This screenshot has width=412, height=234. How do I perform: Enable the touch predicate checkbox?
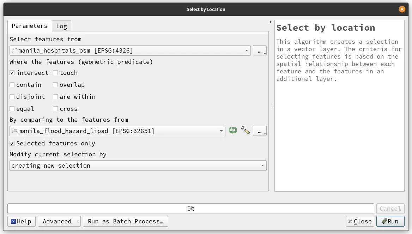point(56,73)
